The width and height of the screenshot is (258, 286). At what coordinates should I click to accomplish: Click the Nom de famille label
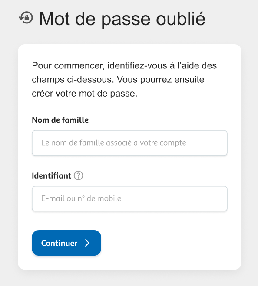(x=60, y=120)
